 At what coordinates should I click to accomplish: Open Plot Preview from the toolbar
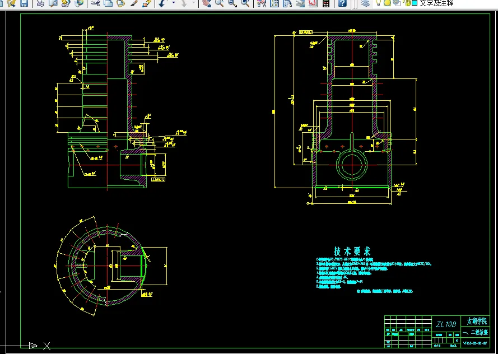point(53,3)
